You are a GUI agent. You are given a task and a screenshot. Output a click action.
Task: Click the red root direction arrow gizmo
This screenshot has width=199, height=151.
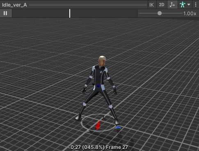98,125
